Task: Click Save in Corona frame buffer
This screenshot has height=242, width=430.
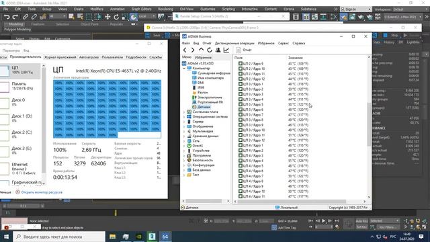Action: point(154,36)
